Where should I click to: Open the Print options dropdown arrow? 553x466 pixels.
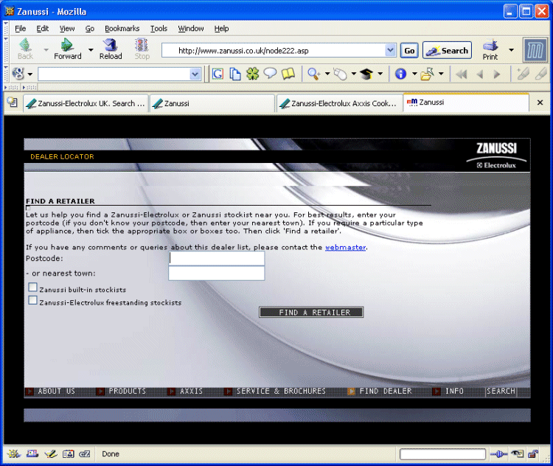click(512, 49)
